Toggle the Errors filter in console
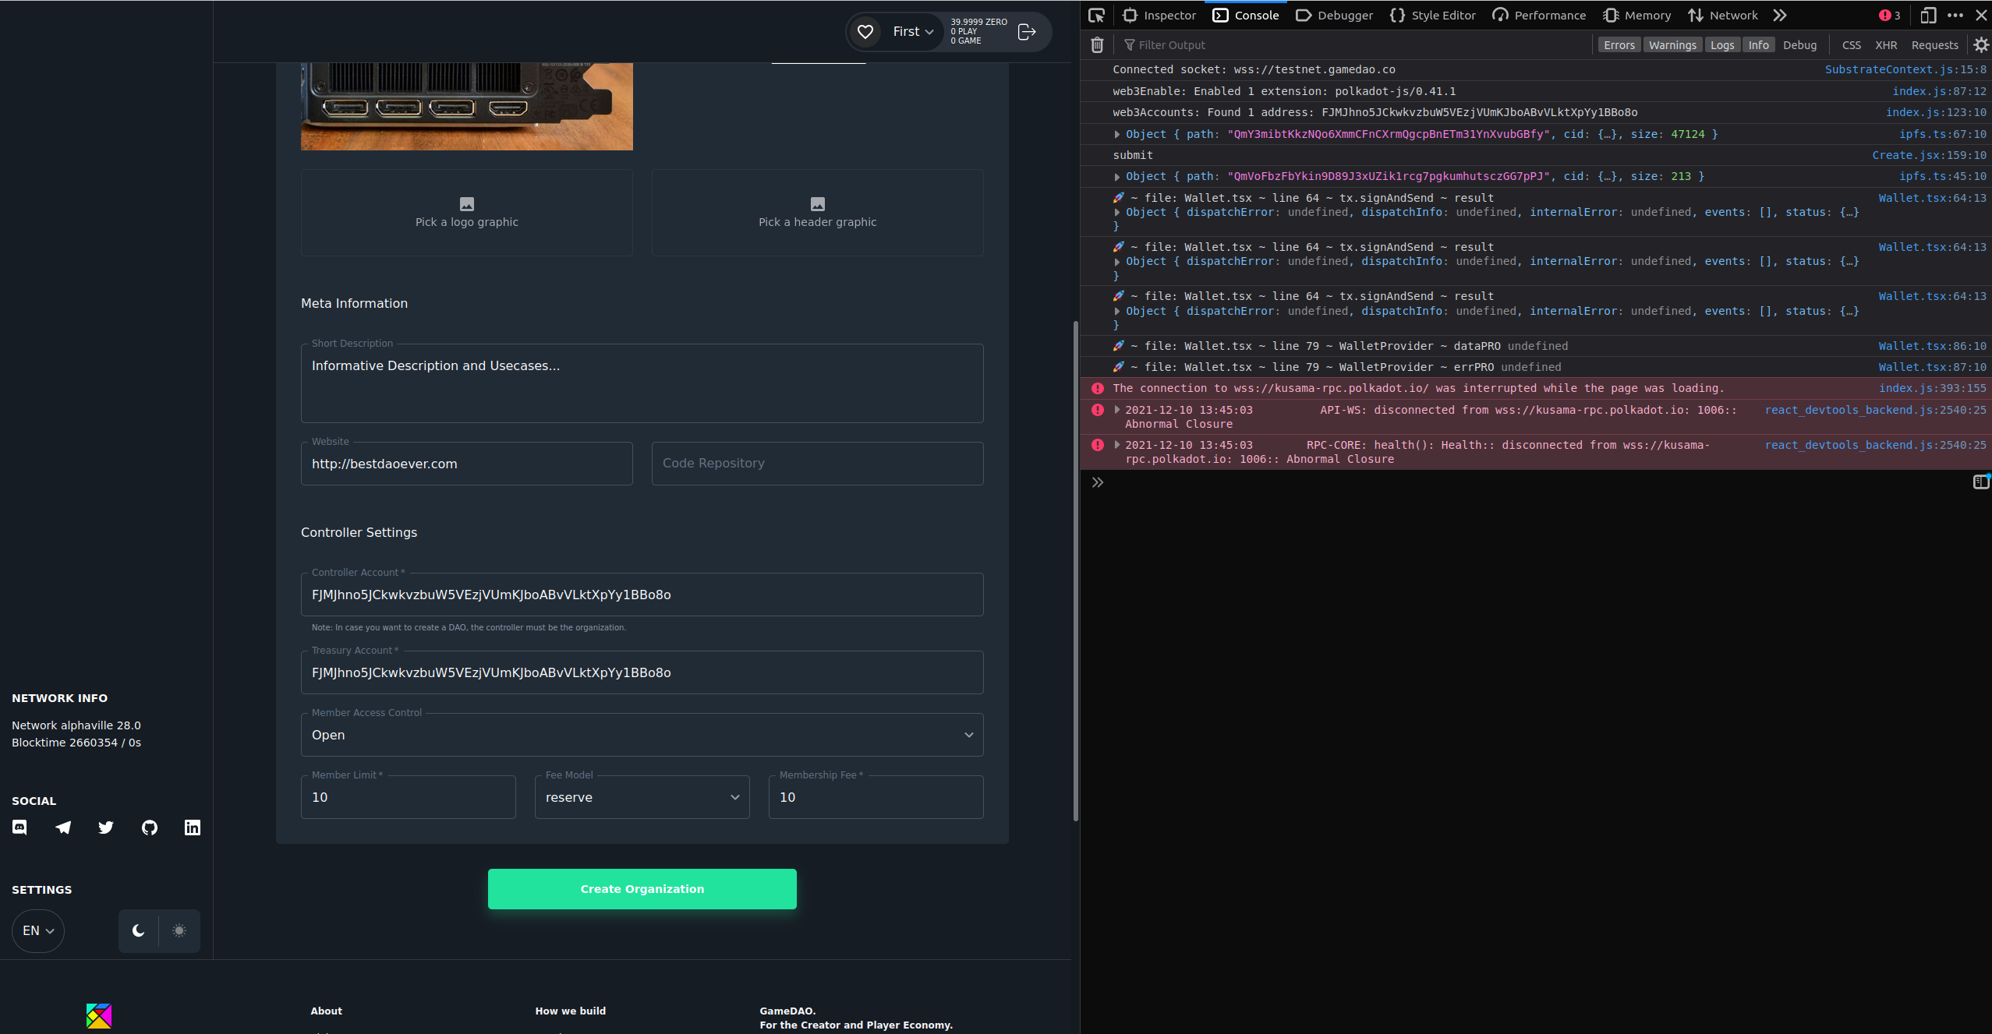Viewport: 1992px width, 1034px height. point(1619,44)
